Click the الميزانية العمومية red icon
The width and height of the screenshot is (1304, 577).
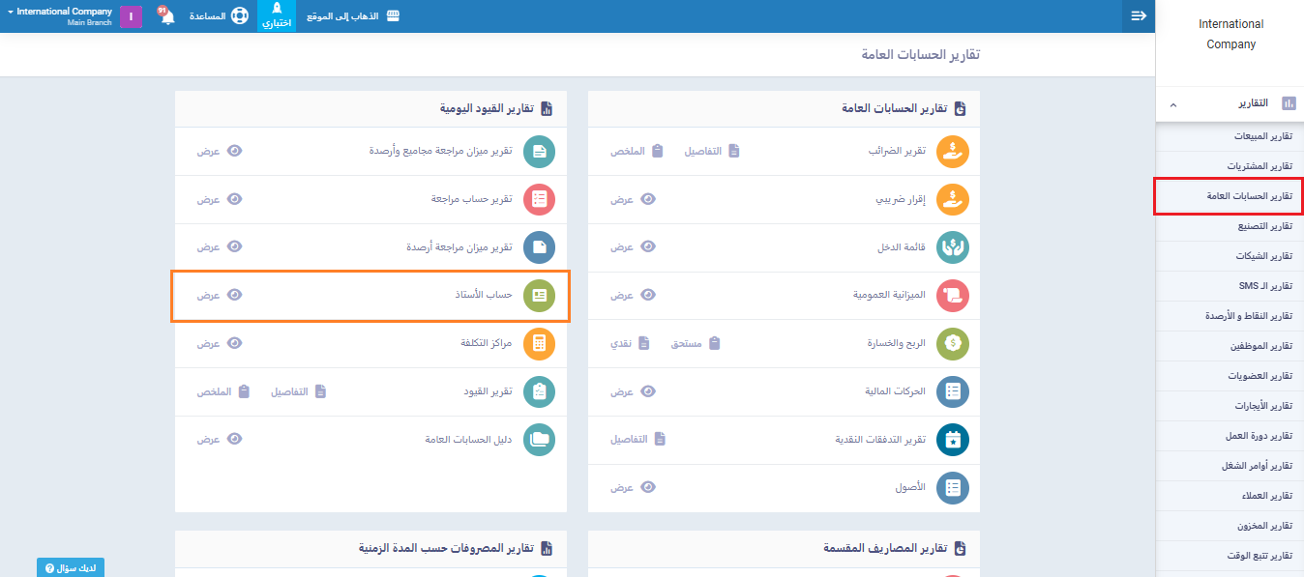coord(953,295)
